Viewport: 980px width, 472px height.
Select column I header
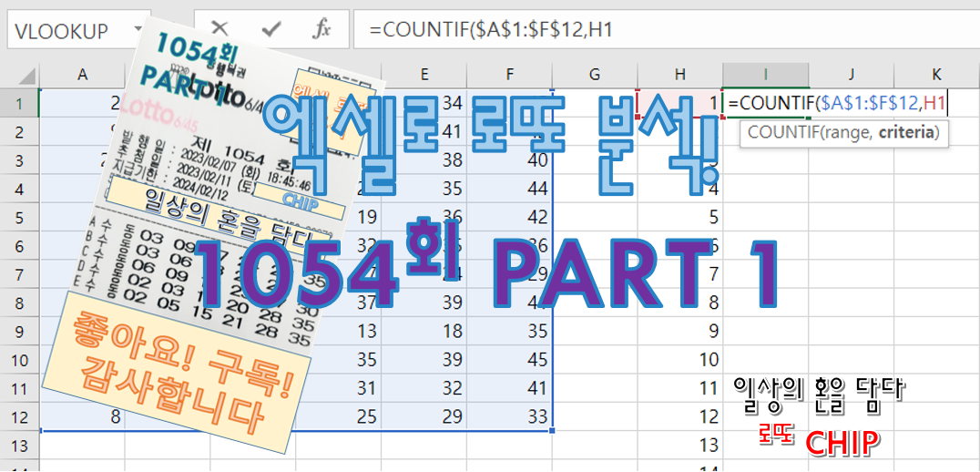coord(766,75)
